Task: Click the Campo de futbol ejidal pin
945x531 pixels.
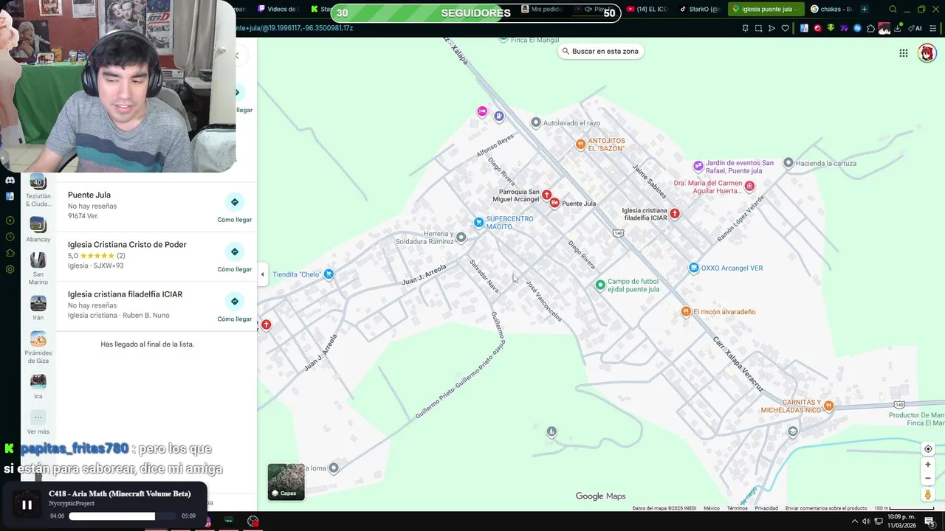Action: click(600, 285)
